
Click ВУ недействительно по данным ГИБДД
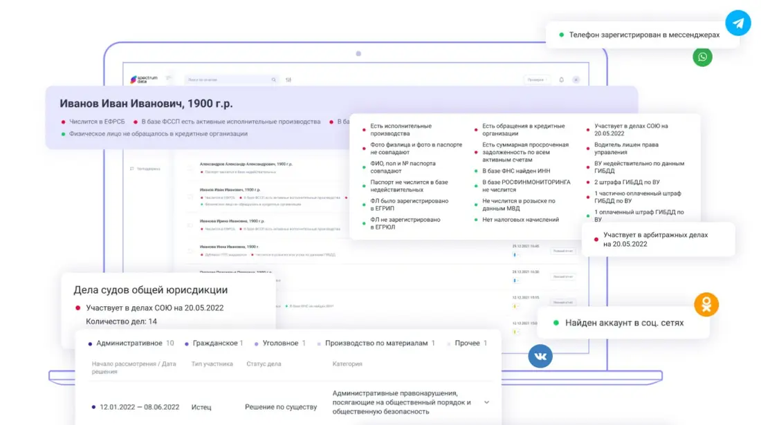(639, 167)
